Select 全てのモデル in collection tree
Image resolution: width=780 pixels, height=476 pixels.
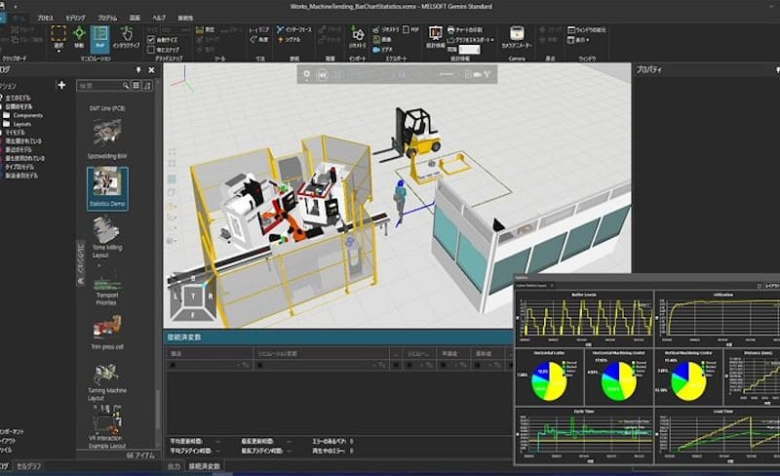17,98
